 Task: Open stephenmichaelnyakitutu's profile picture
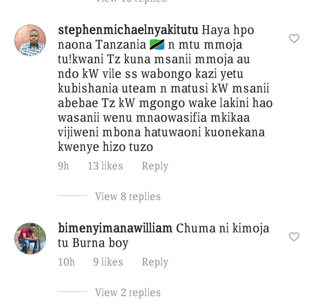pos(30,40)
